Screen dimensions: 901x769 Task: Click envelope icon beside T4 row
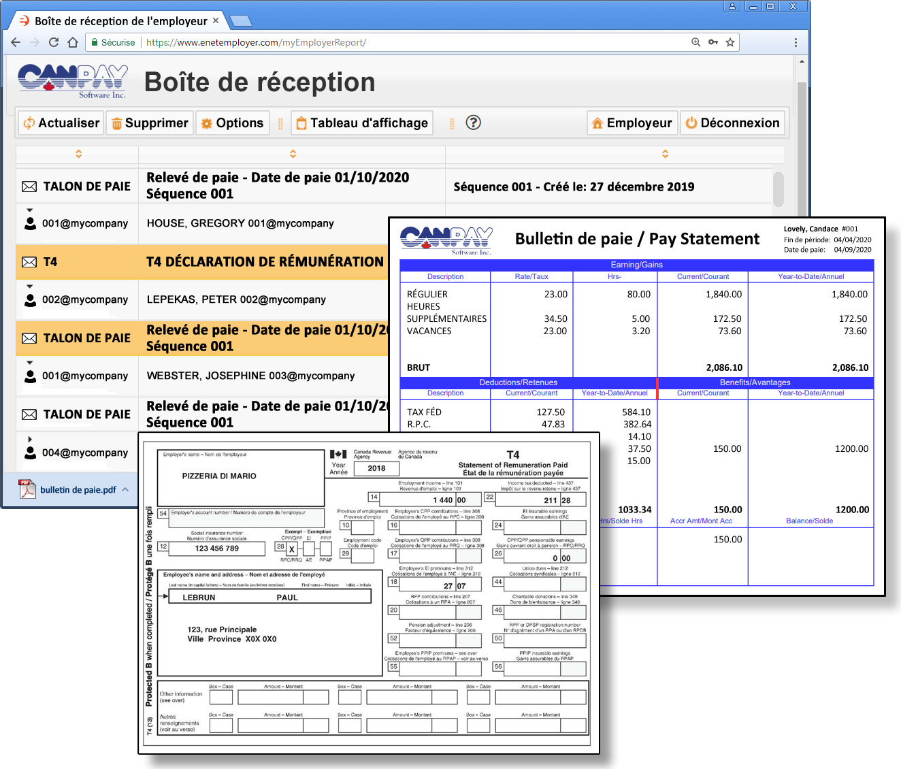click(29, 262)
